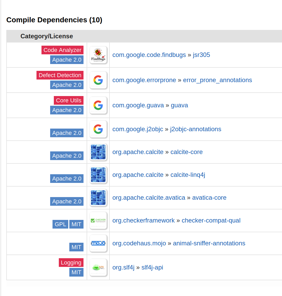The image size is (282, 296).
Task: Open the guava artifact link
Action: click(179, 105)
